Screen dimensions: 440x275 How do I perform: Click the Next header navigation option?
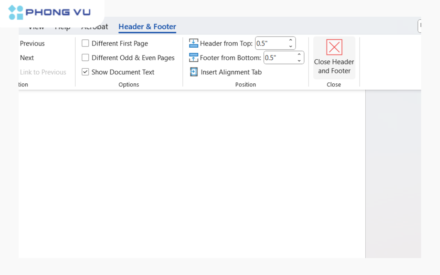[27, 58]
